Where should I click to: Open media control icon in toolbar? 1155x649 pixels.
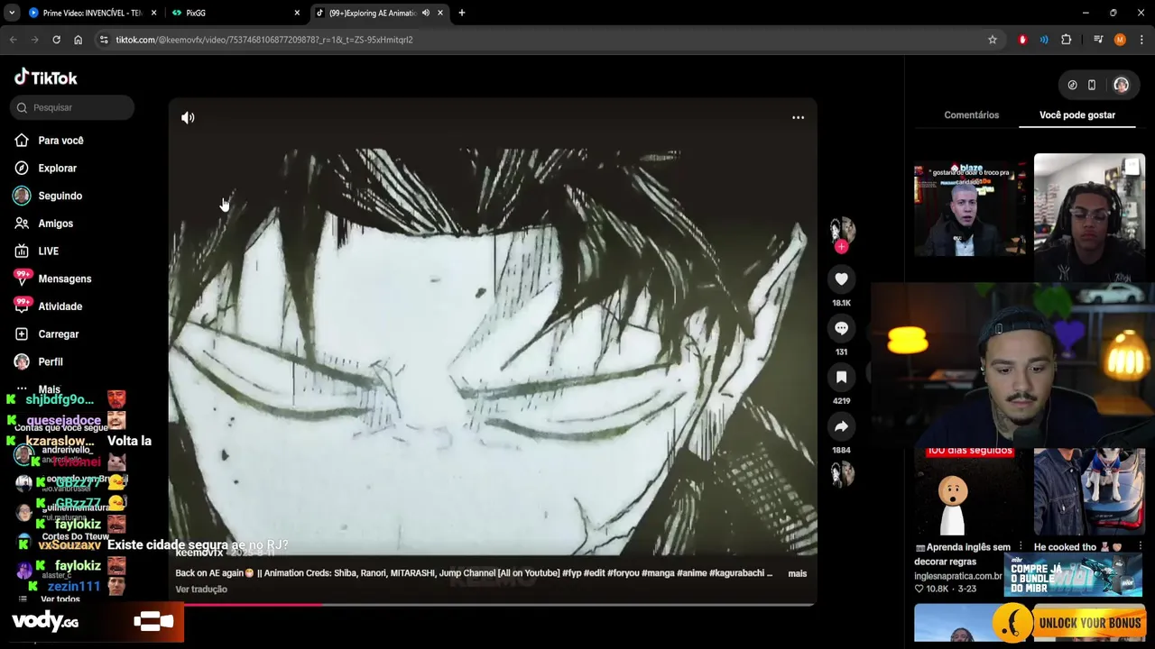(x=1098, y=40)
